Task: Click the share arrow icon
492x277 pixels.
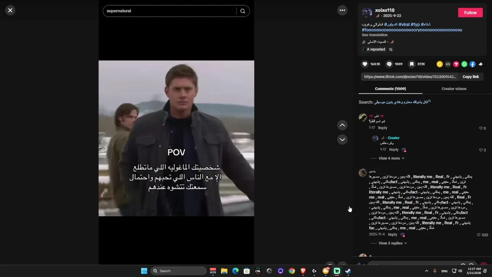Action: pyautogui.click(x=480, y=64)
